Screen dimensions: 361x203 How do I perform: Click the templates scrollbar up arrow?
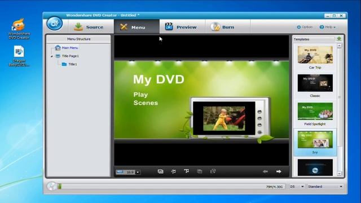340,46
